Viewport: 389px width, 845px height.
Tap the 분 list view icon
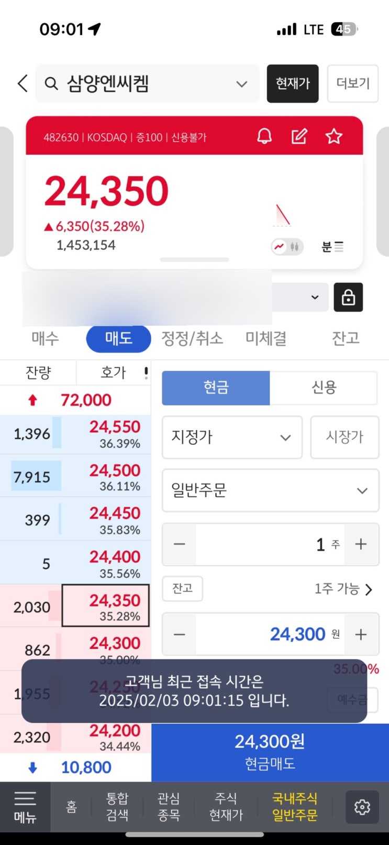[x=332, y=247]
